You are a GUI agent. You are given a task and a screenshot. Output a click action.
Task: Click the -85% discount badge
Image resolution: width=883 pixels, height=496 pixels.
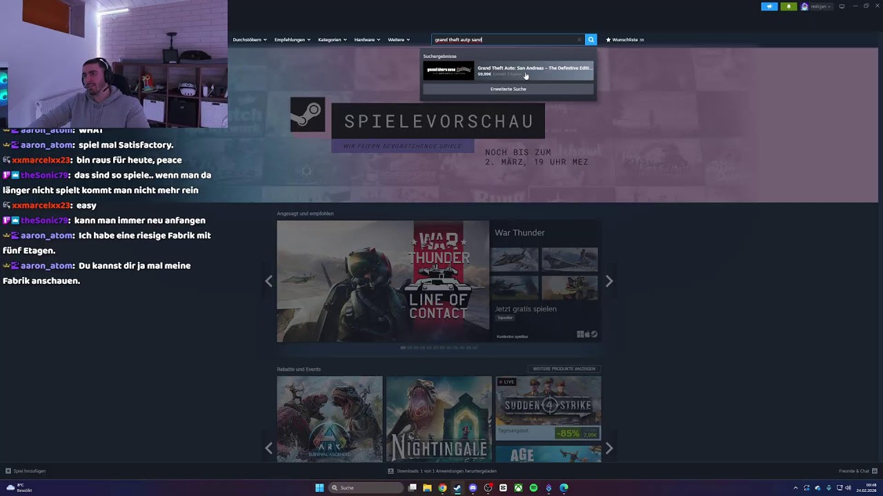[x=568, y=434]
